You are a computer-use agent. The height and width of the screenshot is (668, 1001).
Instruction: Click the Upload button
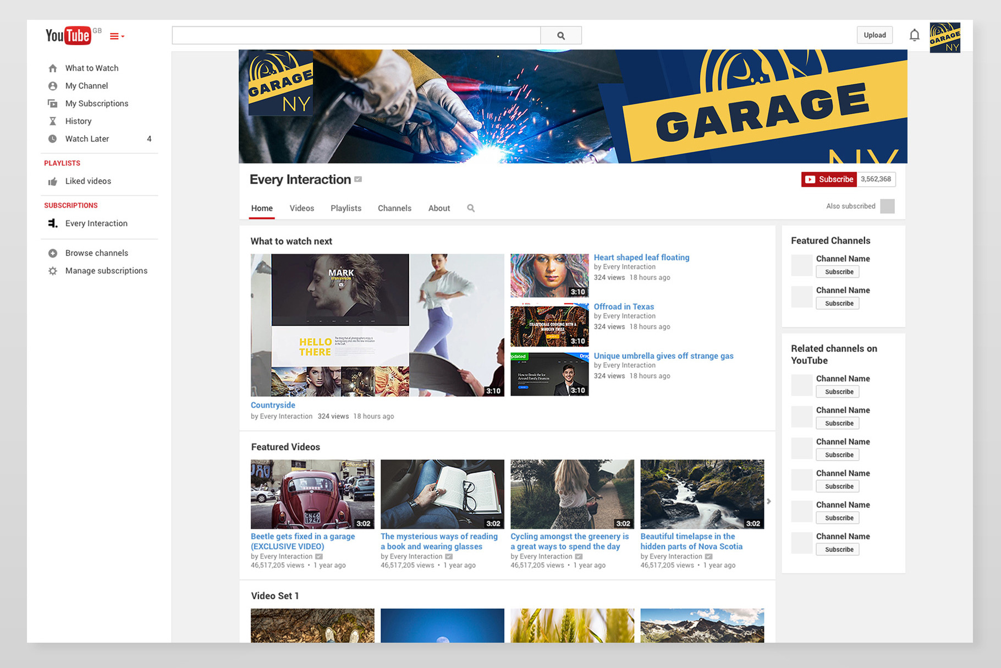(875, 35)
